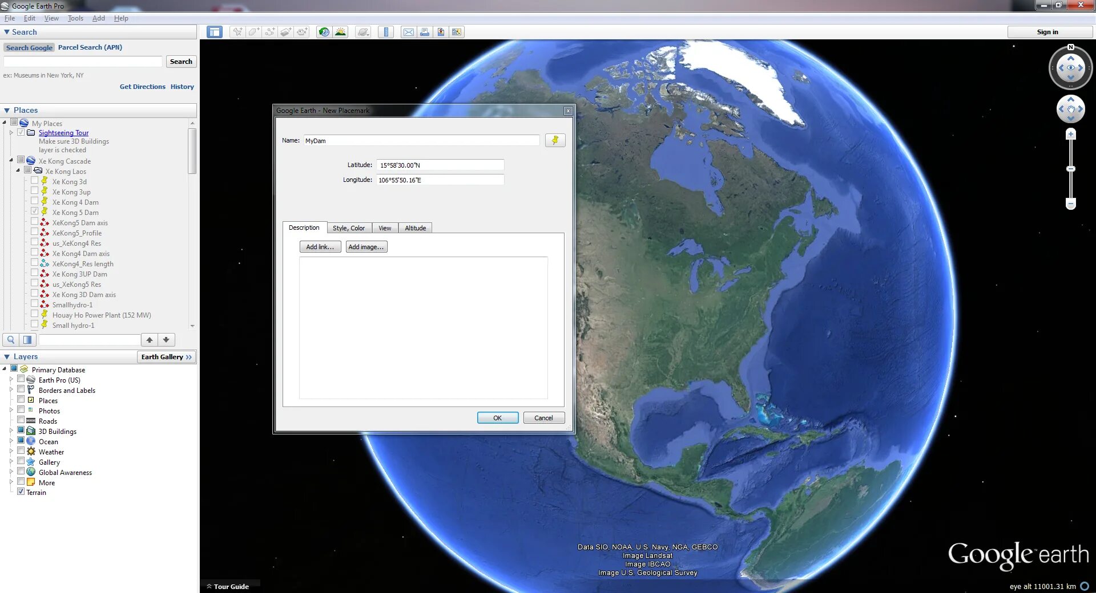
Task: Click the Search button
Action: (x=181, y=62)
